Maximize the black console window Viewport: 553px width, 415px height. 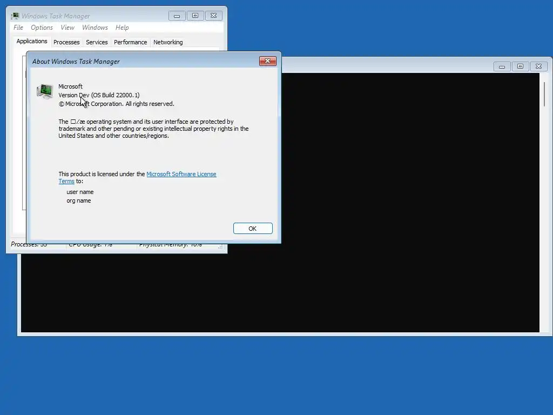(520, 66)
